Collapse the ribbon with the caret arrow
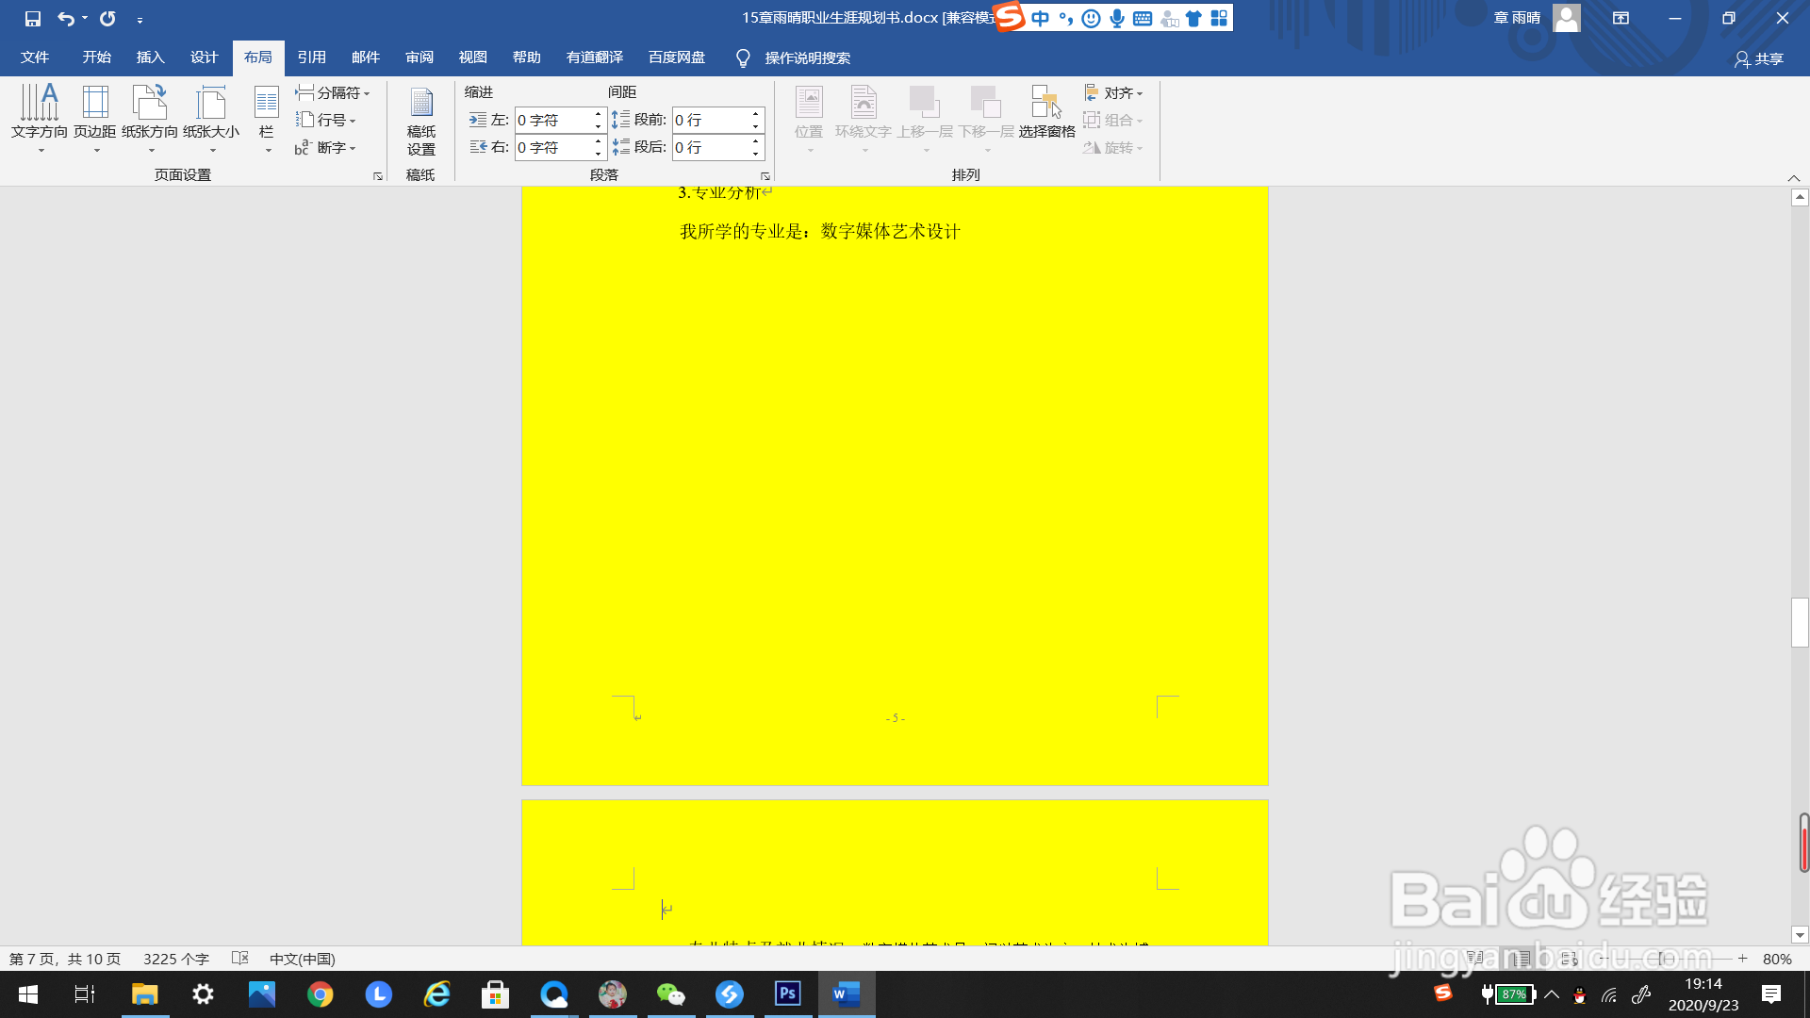Screen dimensions: 1810x1018 click(1794, 178)
